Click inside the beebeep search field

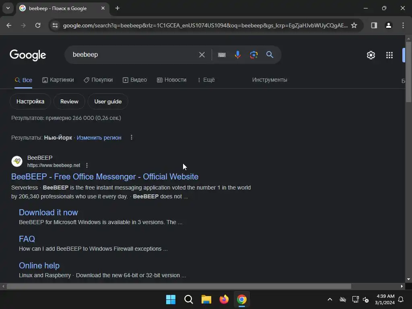coord(132,55)
